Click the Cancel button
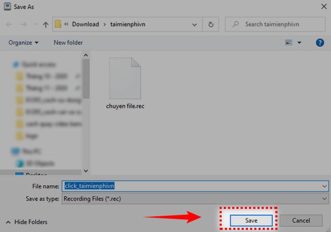This screenshot has width=331, height=232. click(301, 221)
